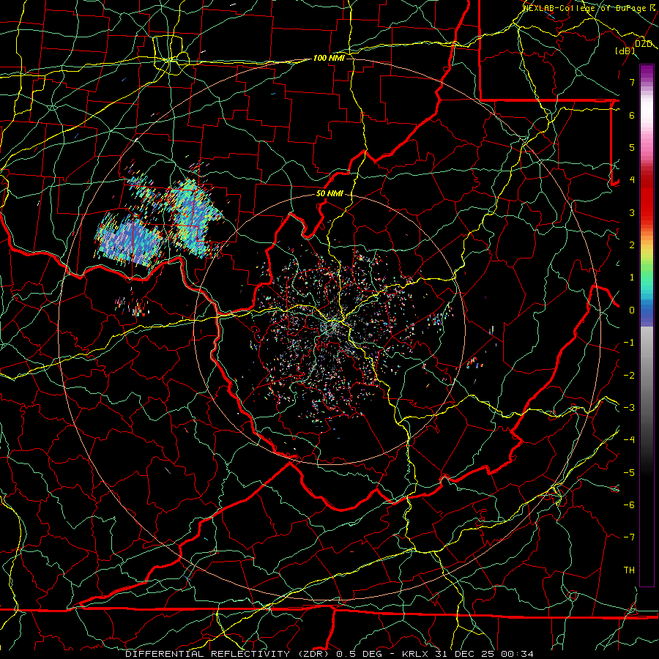This screenshot has height=659, width=659.
Task: Click the 4 dB scale label
Action: tap(632, 180)
